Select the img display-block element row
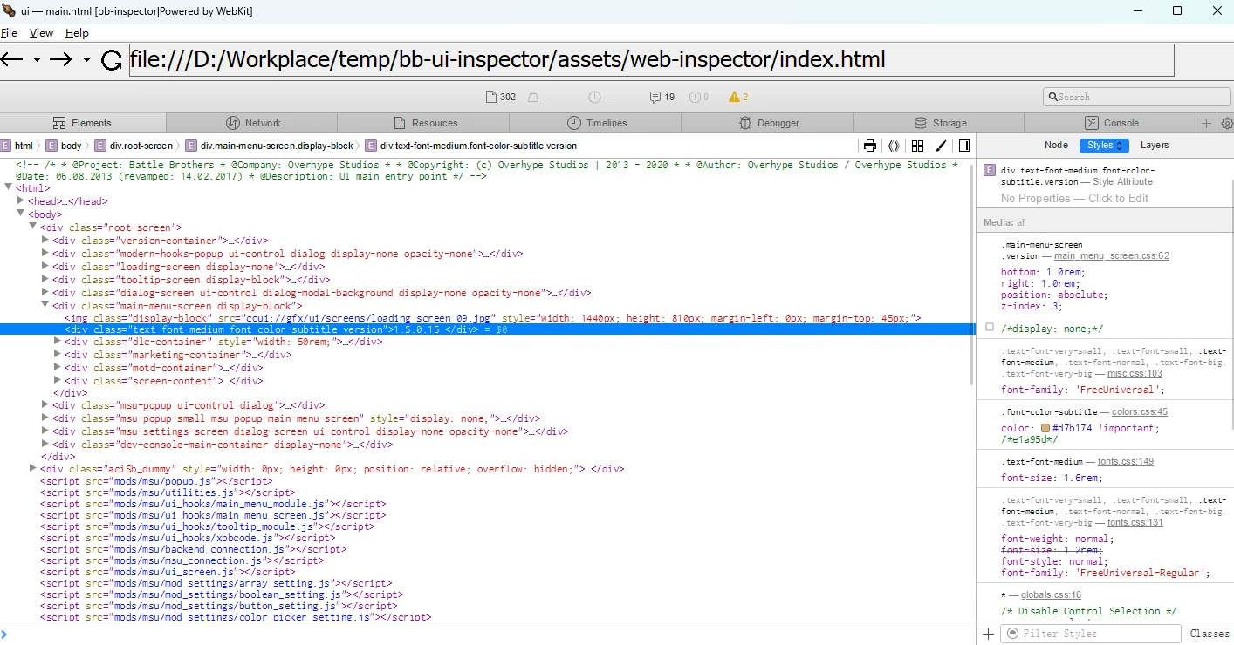Screen dimensions: 1234x645 (x=487, y=318)
